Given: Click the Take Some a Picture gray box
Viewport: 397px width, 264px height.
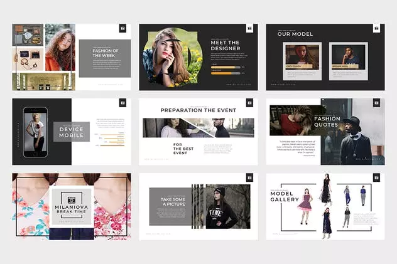Looking at the screenshot, I should point(170,206).
